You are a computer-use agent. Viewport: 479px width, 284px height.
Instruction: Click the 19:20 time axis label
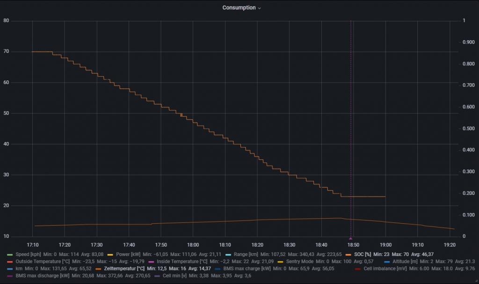pos(450,245)
